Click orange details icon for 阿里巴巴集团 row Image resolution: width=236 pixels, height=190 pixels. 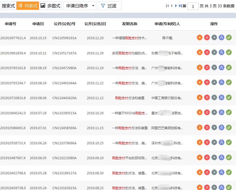point(200,128)
